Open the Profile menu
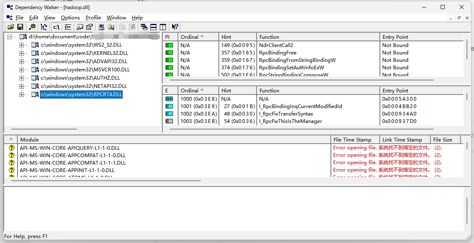 (x=93, y=18)
